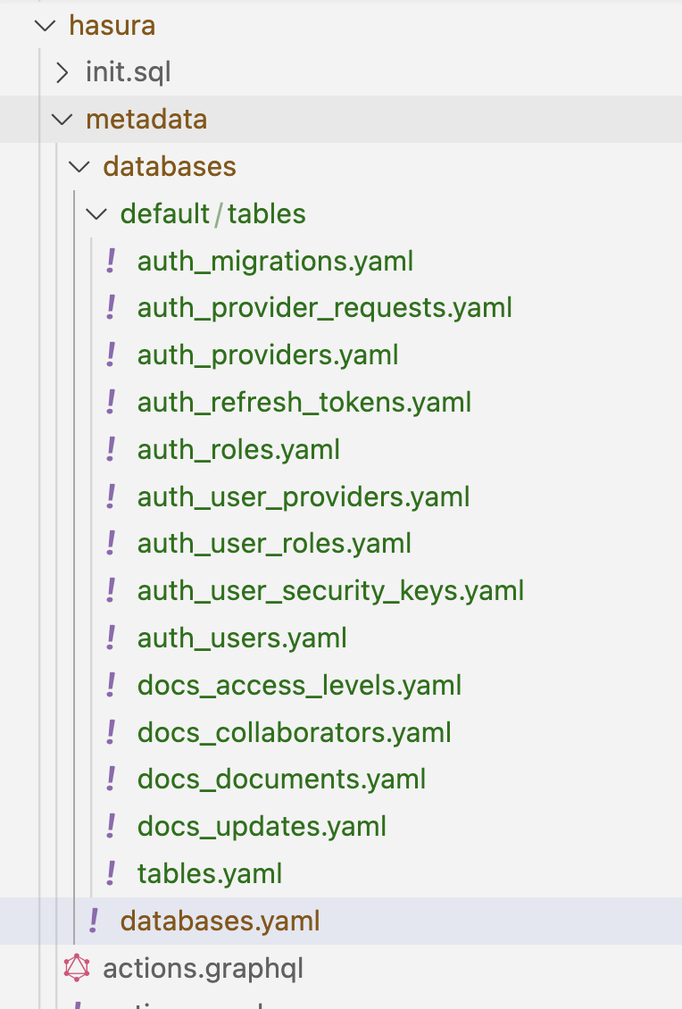Select auth_user_security_keys.yaml
The height and width of the screenshot is (1009, 682).
pyautogui.click(x=330, y=590)
